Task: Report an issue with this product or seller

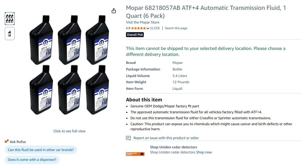Action: click(x=166, y=138)
